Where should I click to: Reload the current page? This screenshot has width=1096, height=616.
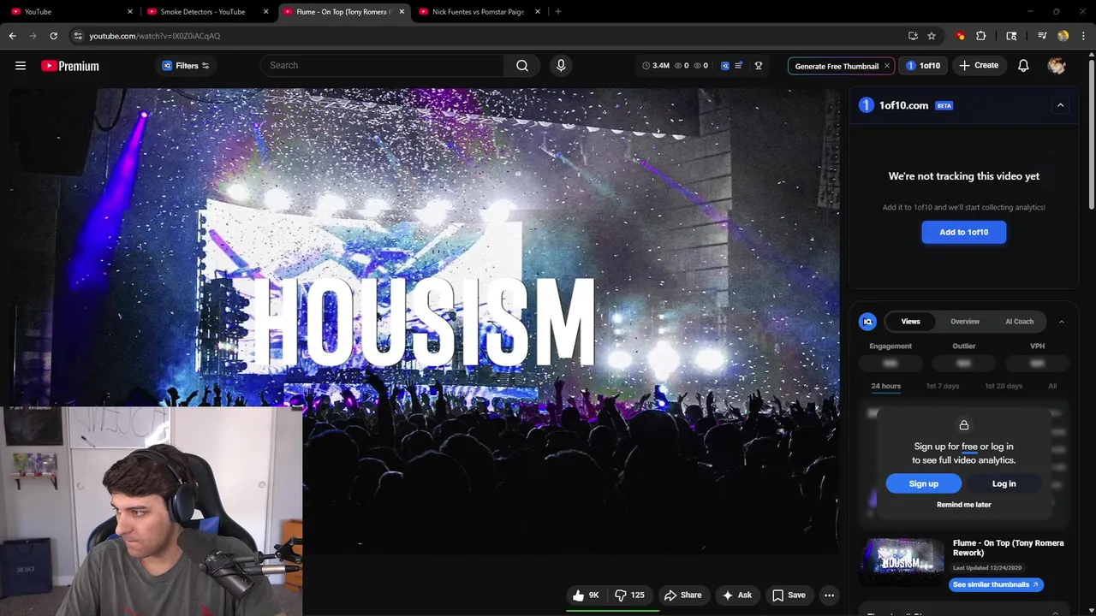[x=53, y=36]
